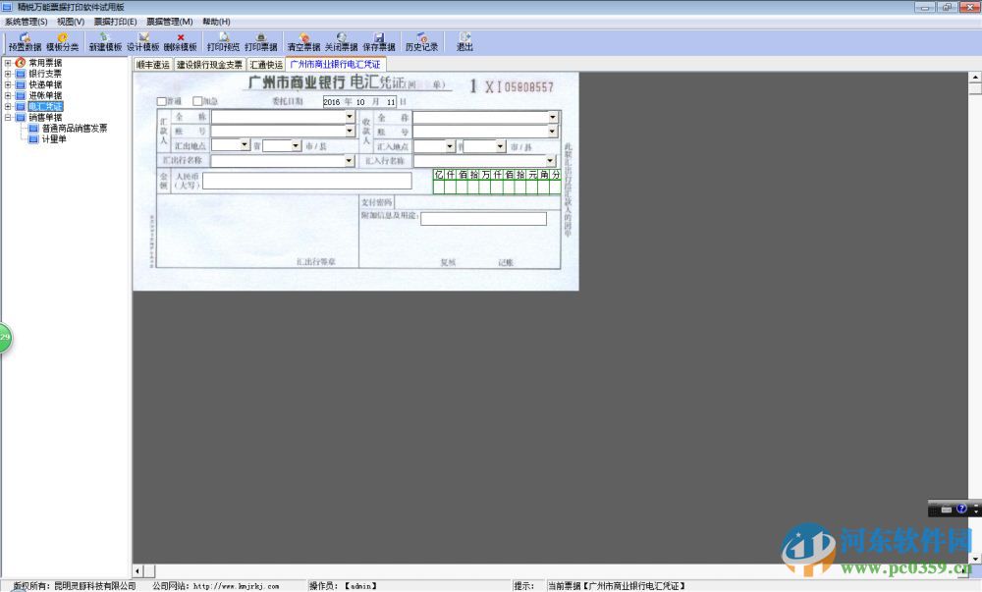
Task: Open 汇入行名称 dropdown
Action: (551, 161)
